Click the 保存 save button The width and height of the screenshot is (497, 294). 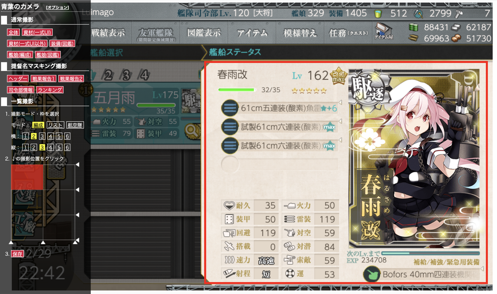pos(17,254)
